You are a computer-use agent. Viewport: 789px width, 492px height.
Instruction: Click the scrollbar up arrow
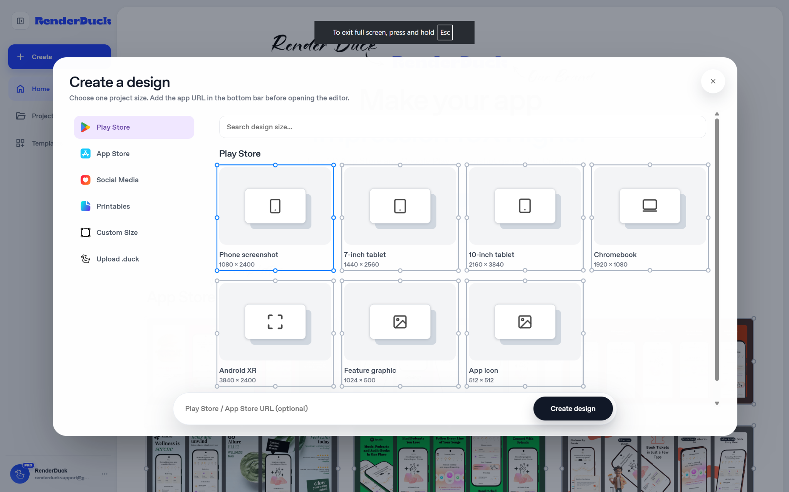(717, 114)
